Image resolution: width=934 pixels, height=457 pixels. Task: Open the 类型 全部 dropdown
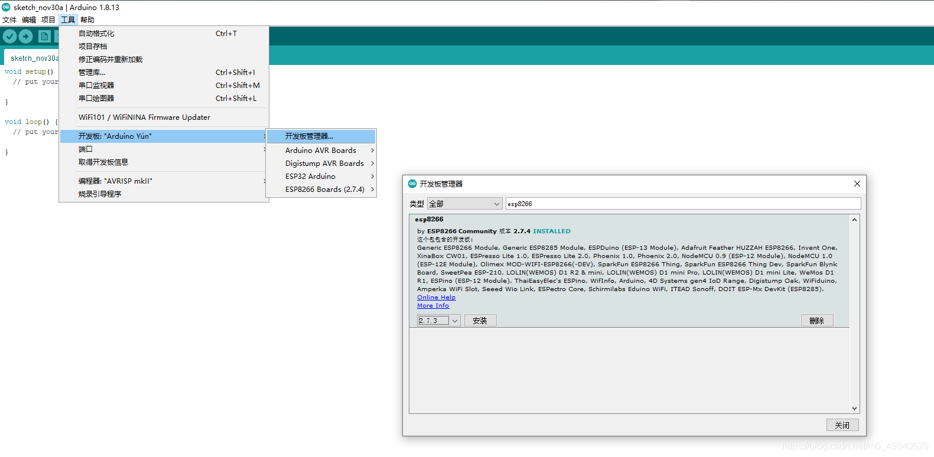point(464,204)
